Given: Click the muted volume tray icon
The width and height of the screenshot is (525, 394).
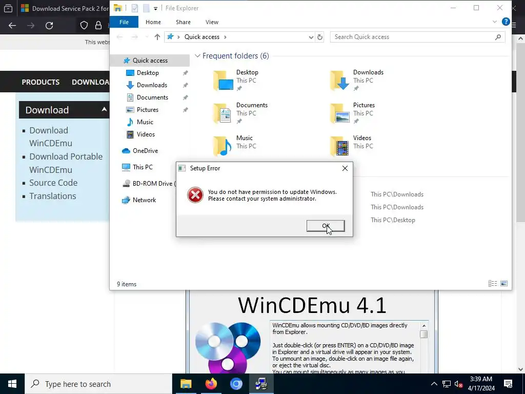Looking at the screenshot, I should click(x=458, y=384).
